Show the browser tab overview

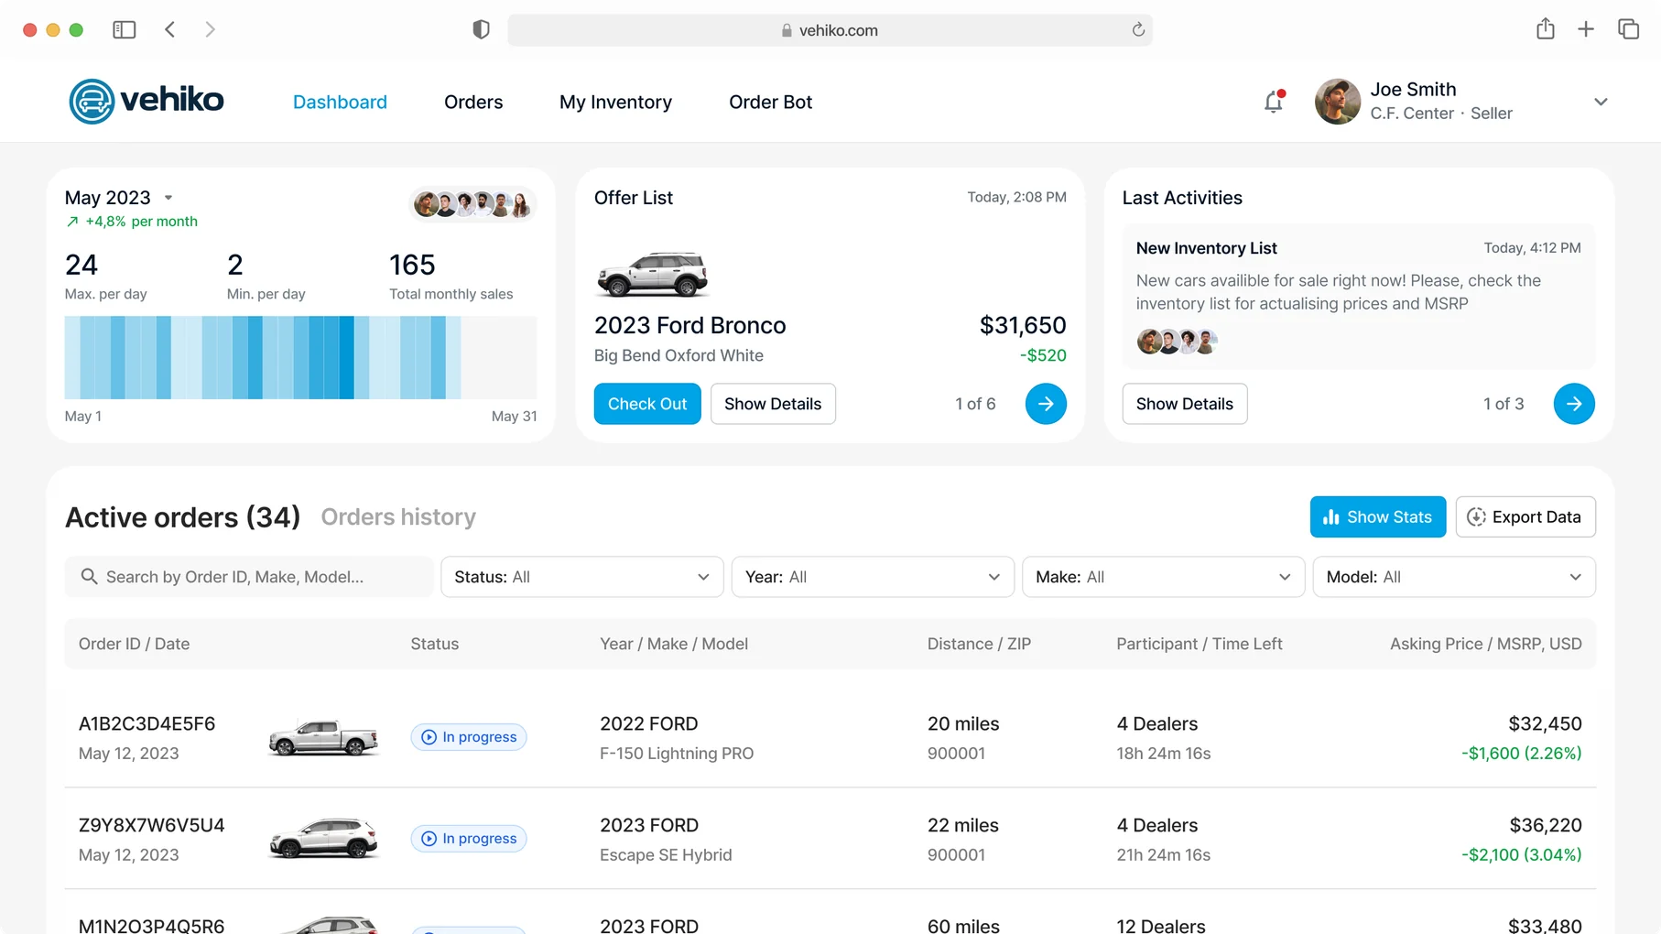tap(1628, 29)
